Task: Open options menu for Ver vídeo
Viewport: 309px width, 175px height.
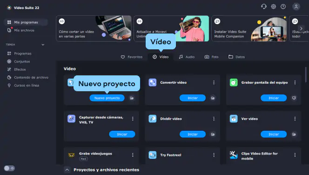Action: pyautogui.click(x=295, y=119)
